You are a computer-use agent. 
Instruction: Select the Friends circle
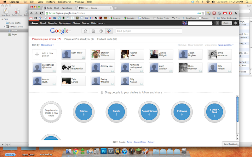83,112
